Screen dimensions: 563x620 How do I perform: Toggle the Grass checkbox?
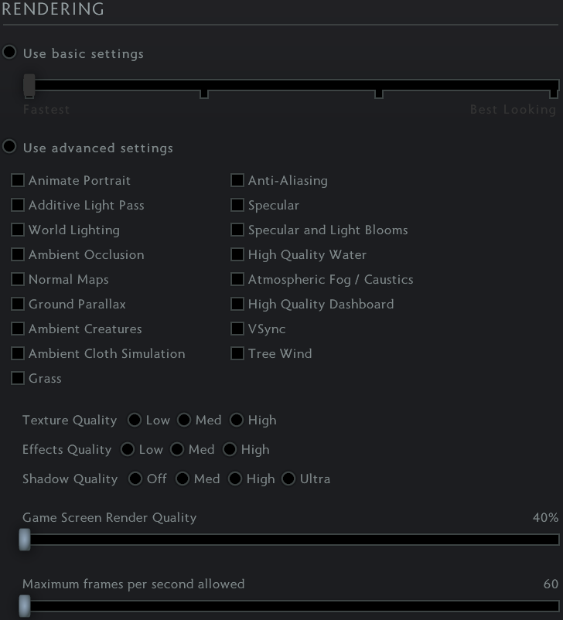pos(18,379)
